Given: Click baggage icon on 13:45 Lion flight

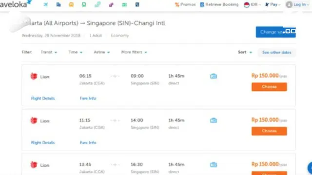Looking at the screenshot, I should [x=214, y=165].
